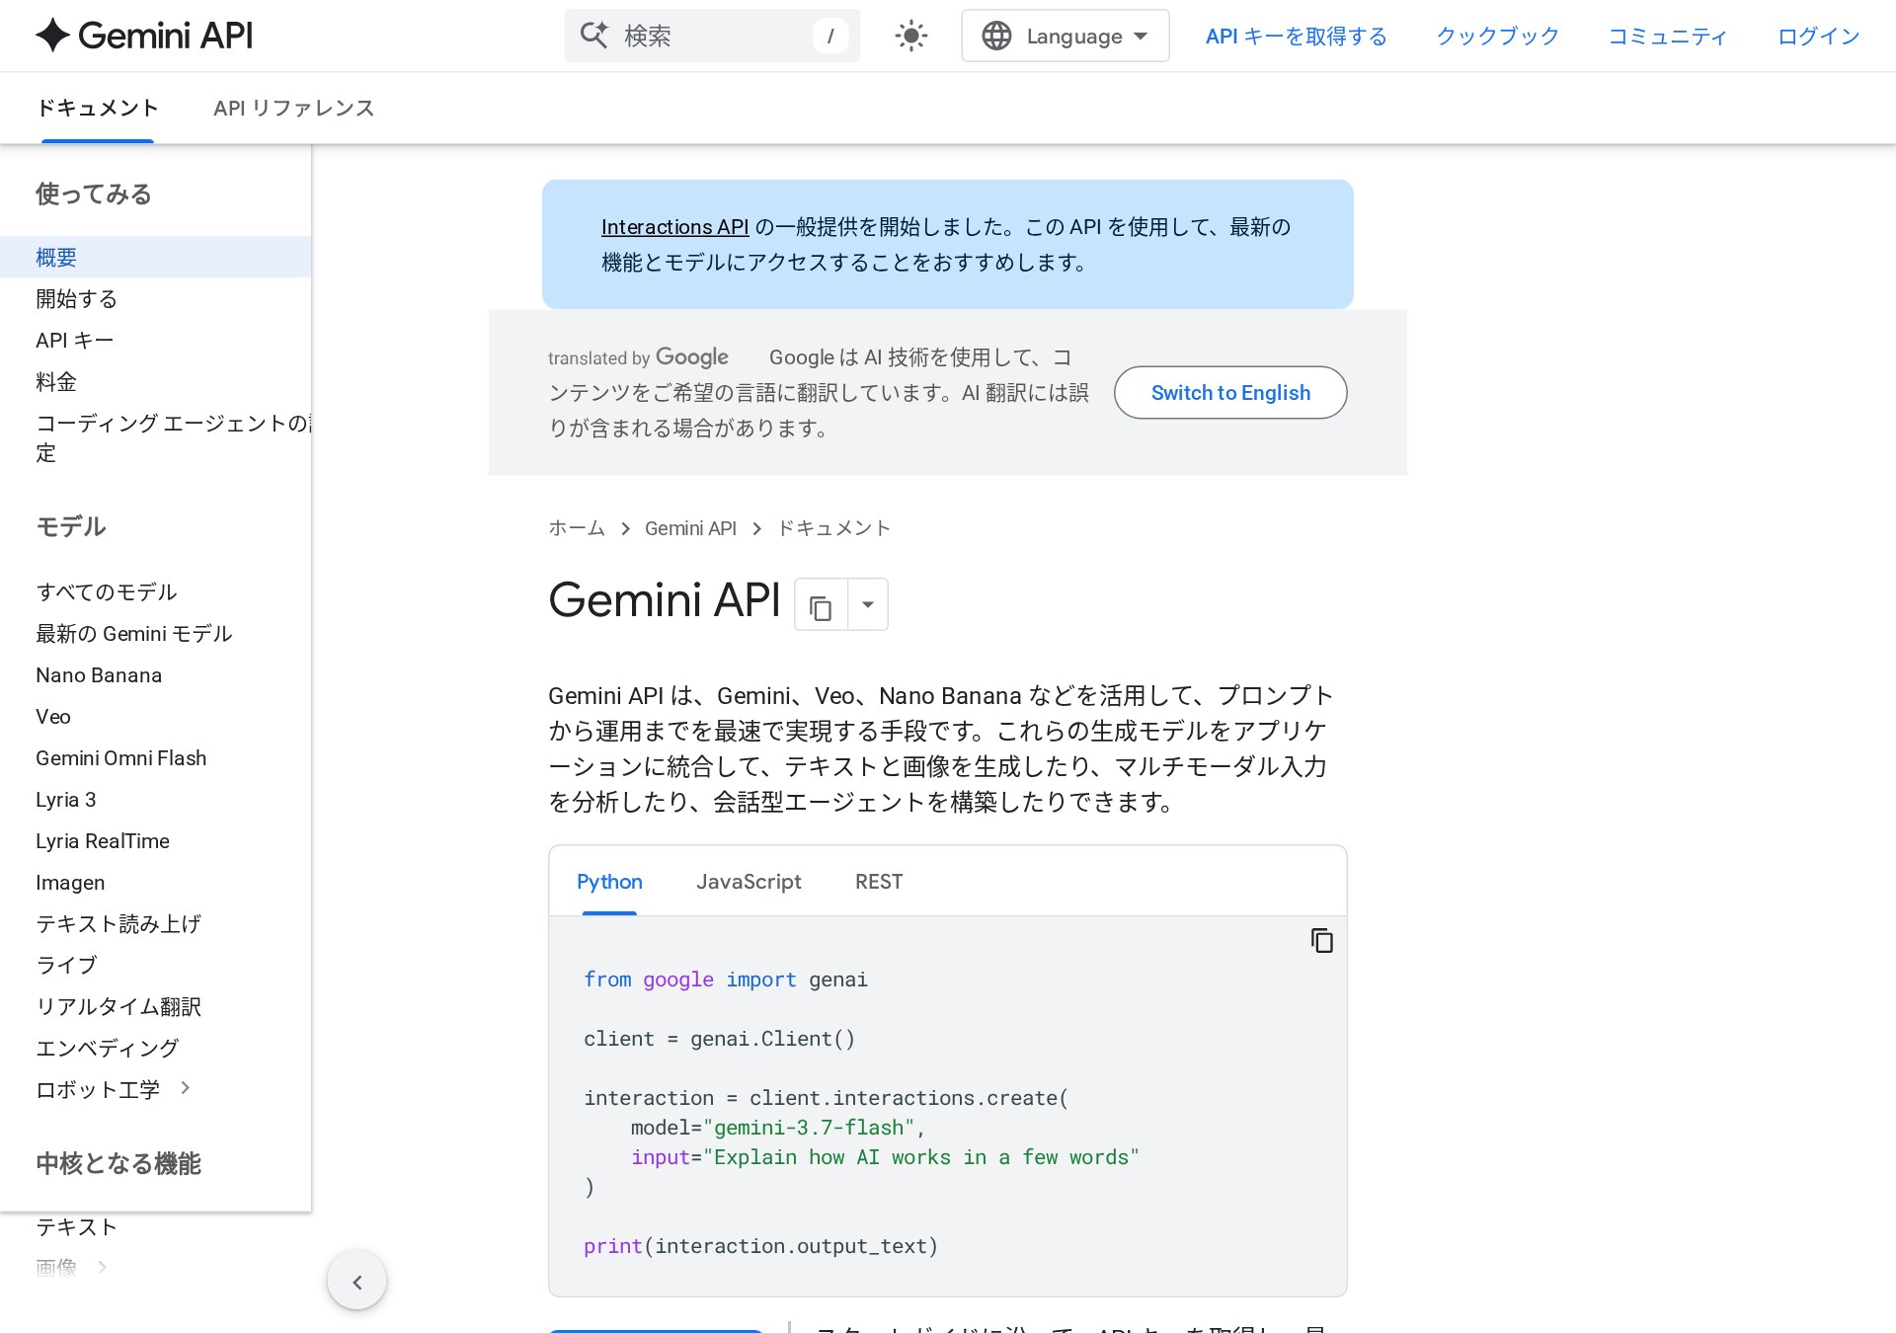Collapse the sidebar with the arrow button
The height and width of the screenshot is (1333, 1896).
[357, 1282]
